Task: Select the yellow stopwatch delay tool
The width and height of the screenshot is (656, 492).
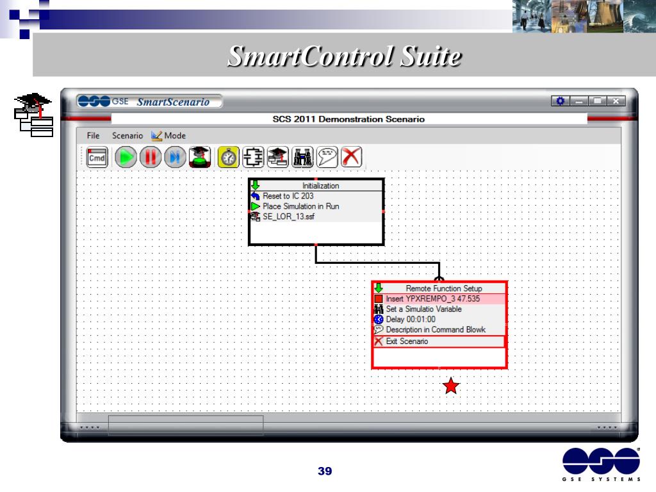Action: click(x=229, y=158)
